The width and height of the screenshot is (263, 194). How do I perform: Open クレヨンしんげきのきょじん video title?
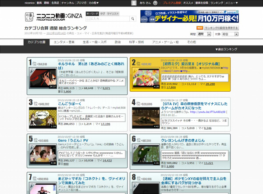tap(183, 140)
